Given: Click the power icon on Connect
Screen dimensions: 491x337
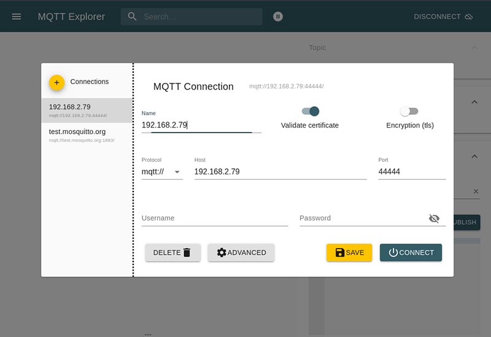Looking at the screenshot, I should click(x=393, y=252).
